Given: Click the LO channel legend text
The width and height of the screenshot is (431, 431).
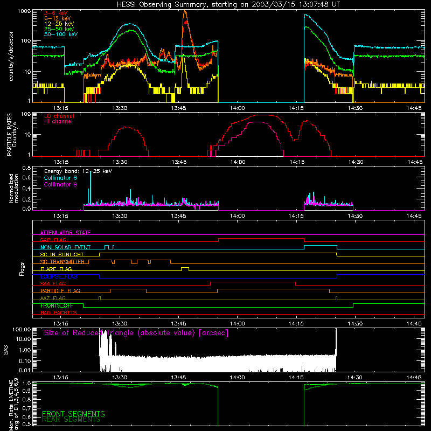Looking at the screenshot, I should [59, 116].
